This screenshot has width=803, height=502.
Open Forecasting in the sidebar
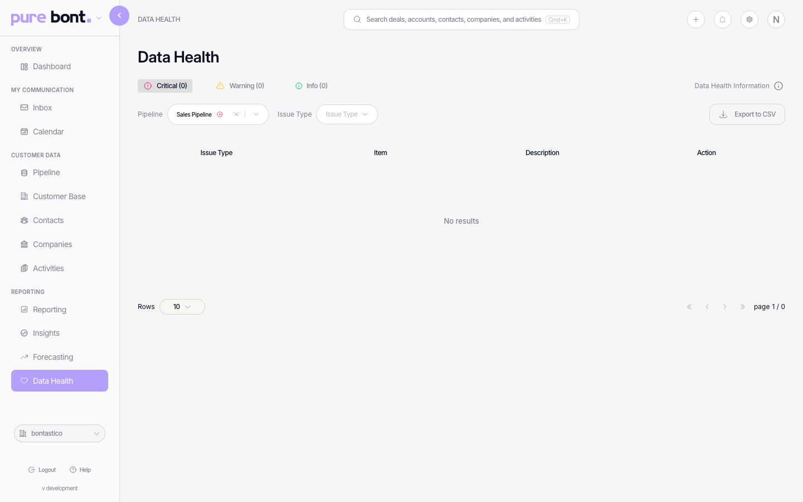(60, 357)
